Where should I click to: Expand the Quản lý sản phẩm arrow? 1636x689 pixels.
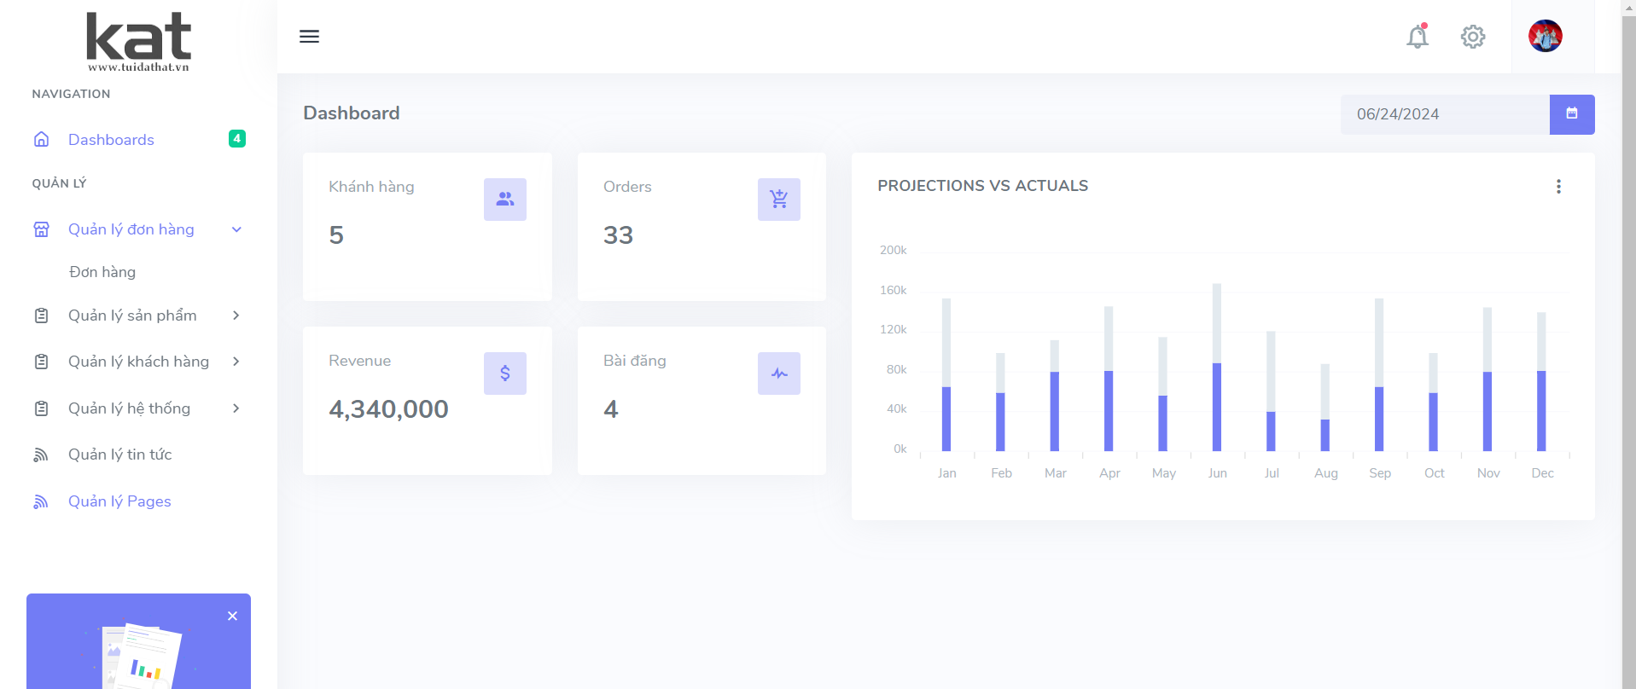(x=236, y=316)
